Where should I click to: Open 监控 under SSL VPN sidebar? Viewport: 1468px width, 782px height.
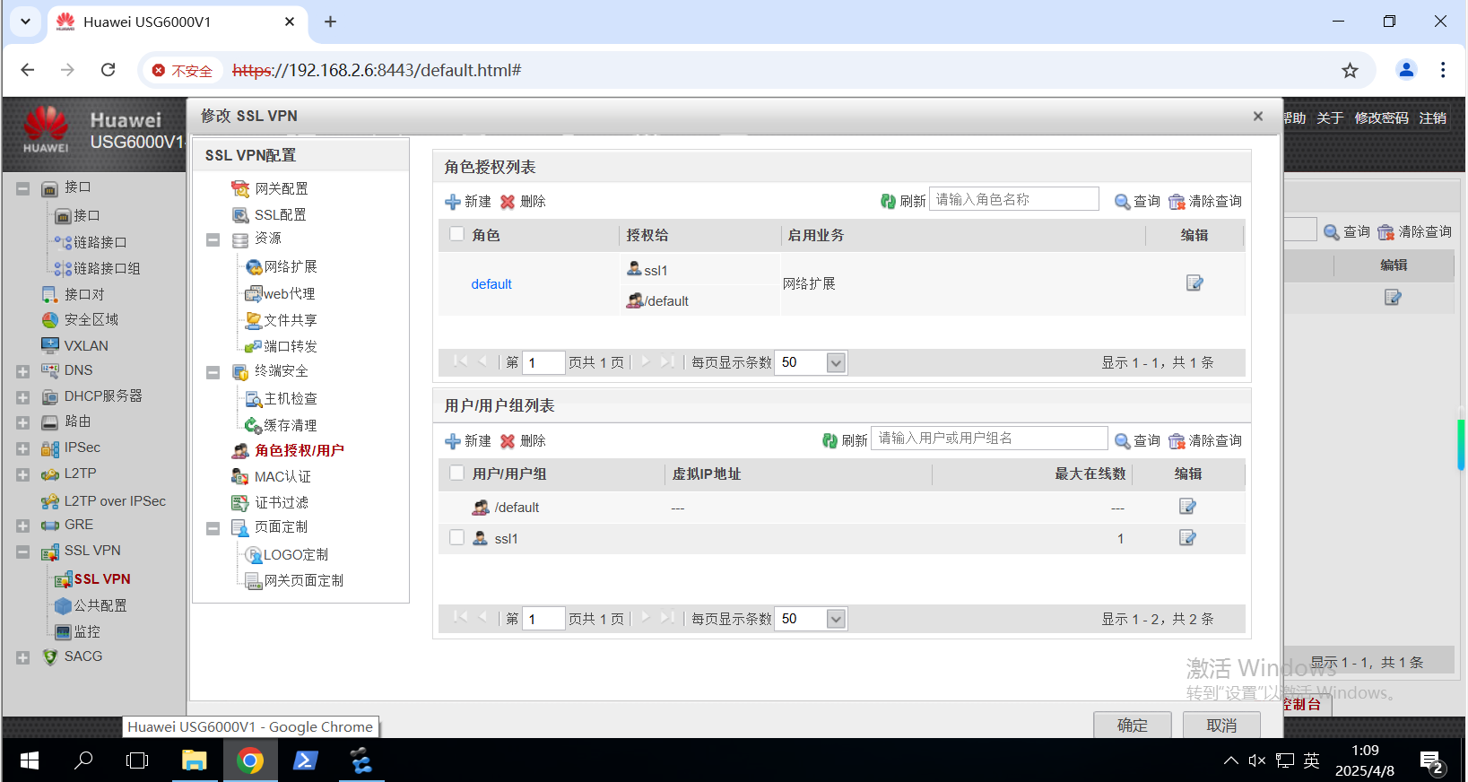point(78,632)
